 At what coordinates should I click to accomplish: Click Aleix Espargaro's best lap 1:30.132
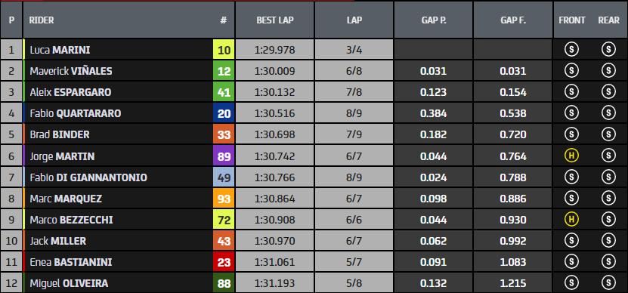tap(275, 92)
